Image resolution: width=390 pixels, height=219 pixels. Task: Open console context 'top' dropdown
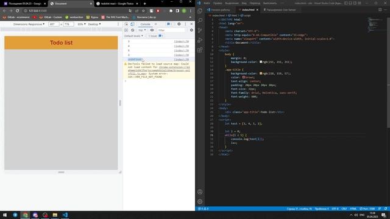[142, 30]
